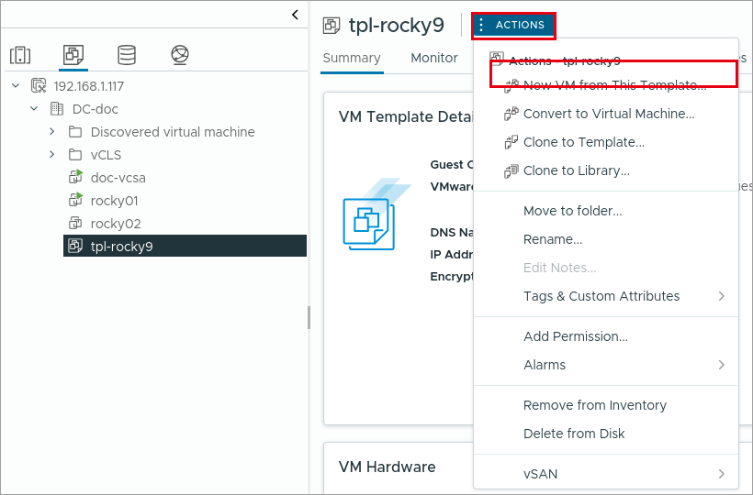The image size is (753, 495).
Task: Choose New VM from This Template
Action: pos(605,85)
